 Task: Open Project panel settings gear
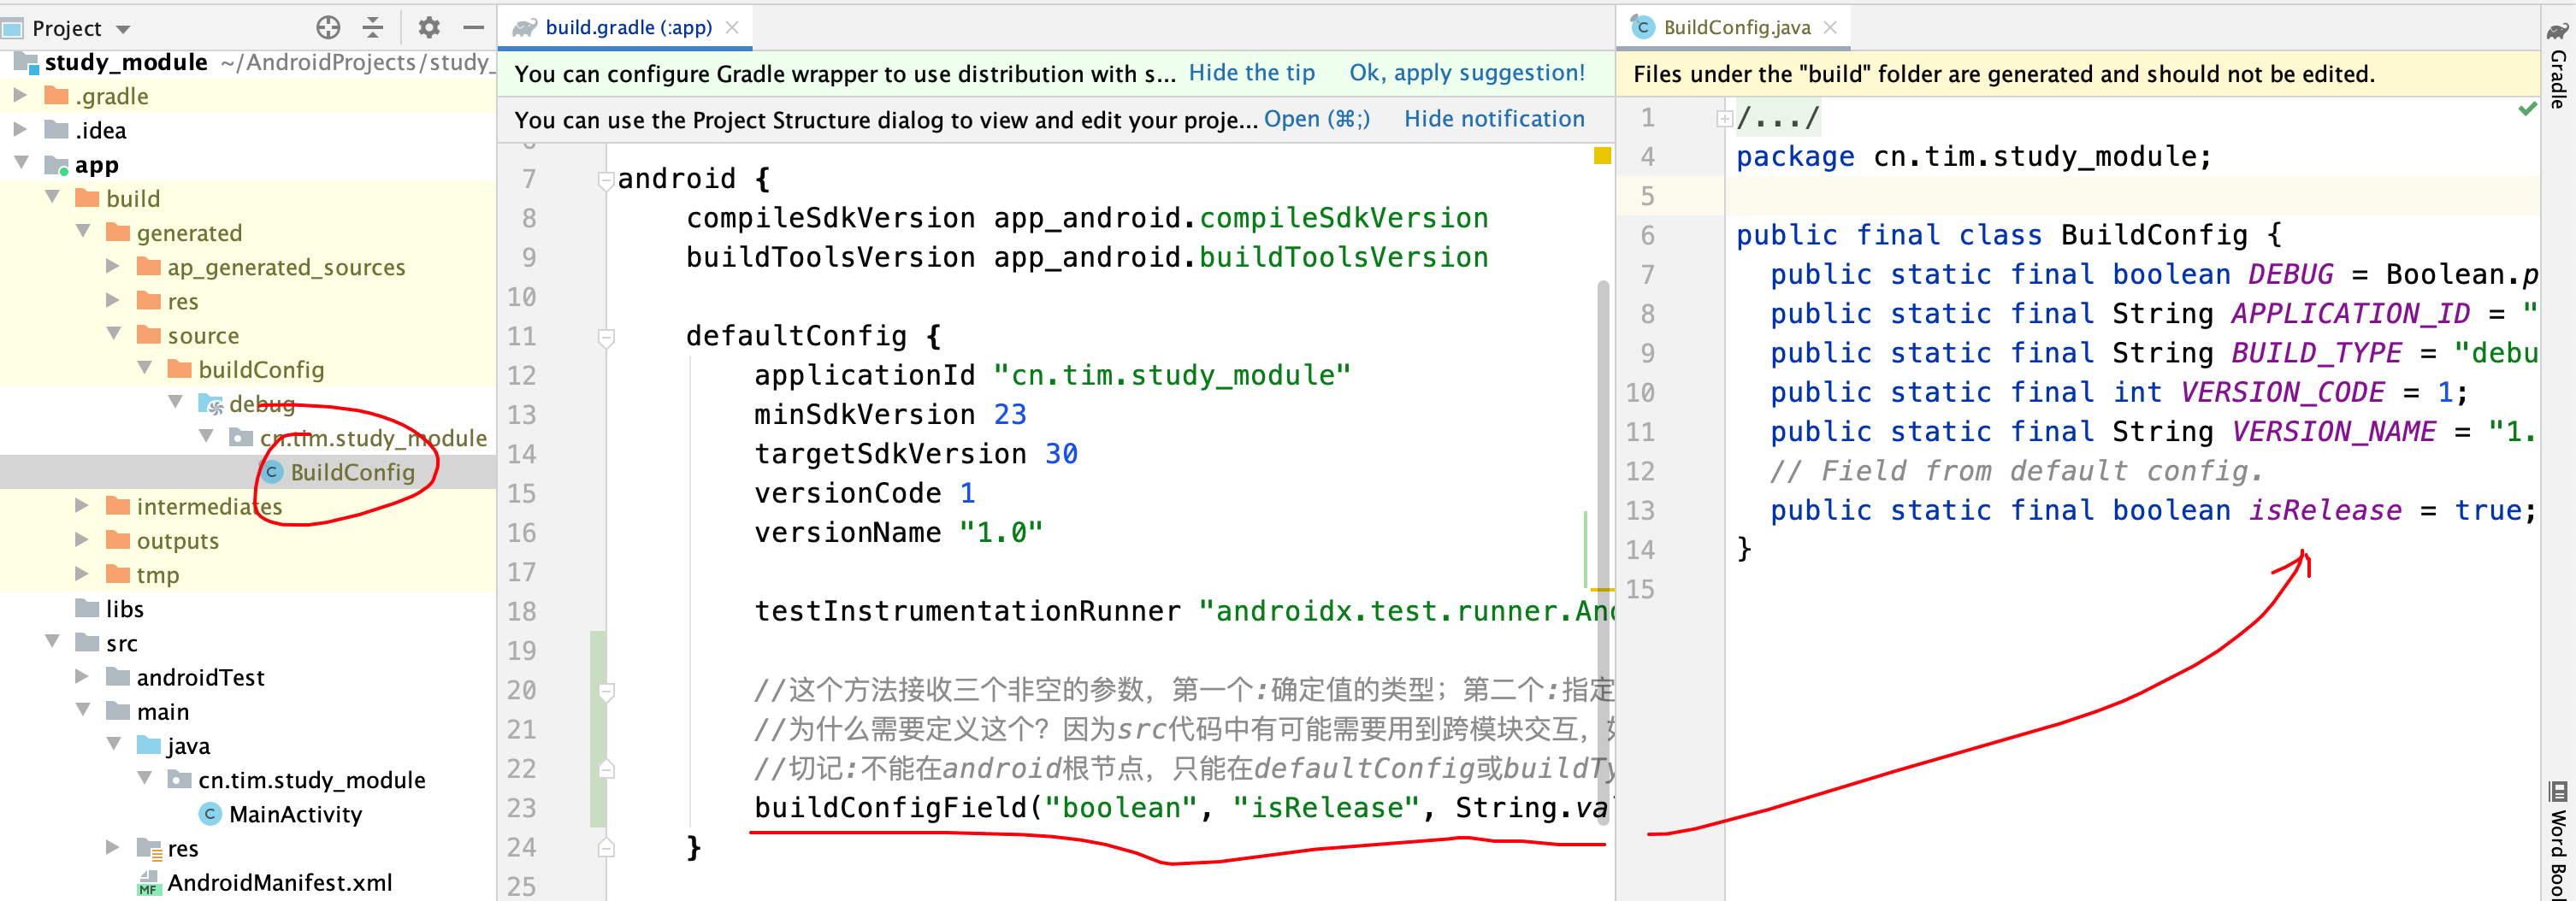pyautogui.click(x=429, y=27)
